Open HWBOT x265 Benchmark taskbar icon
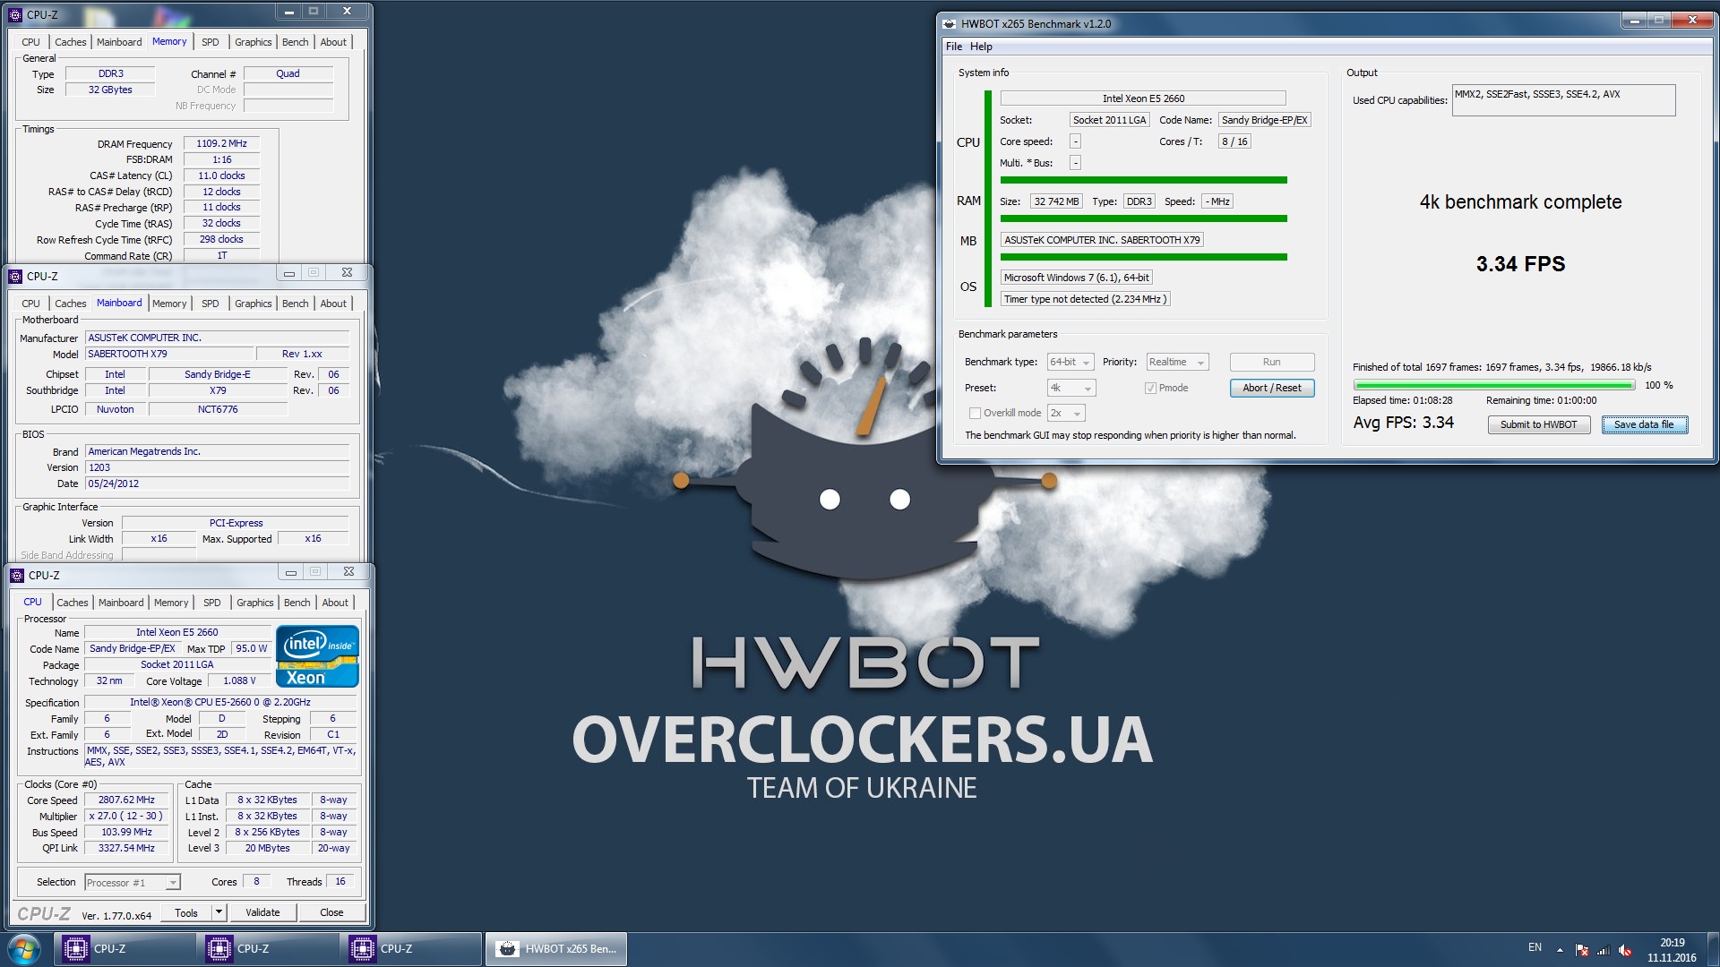The width and height of the screenshot is (1720, 967). [x=556, y=949]
